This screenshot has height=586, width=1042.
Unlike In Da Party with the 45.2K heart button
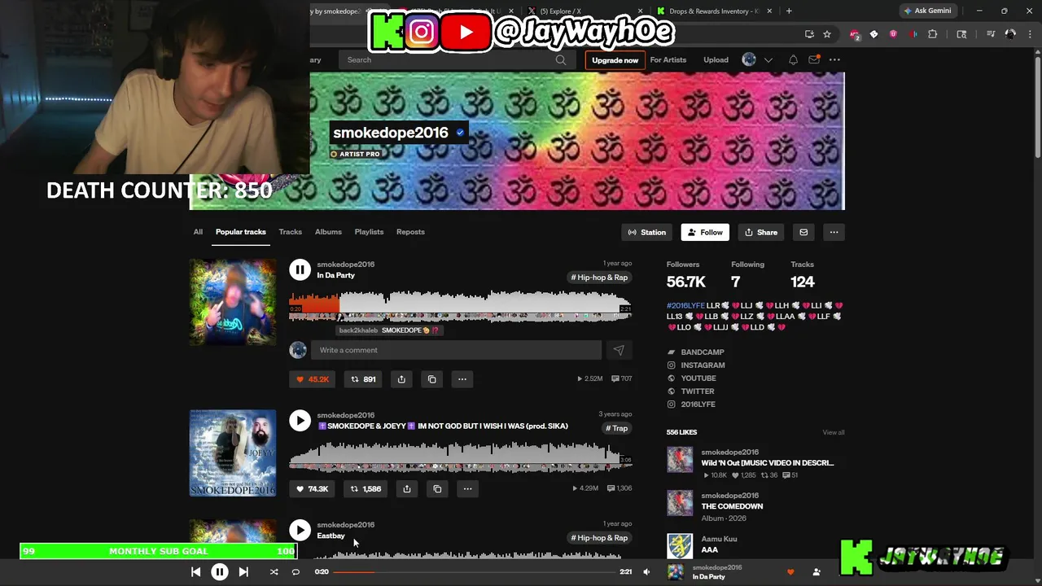(x=312, y=379)
